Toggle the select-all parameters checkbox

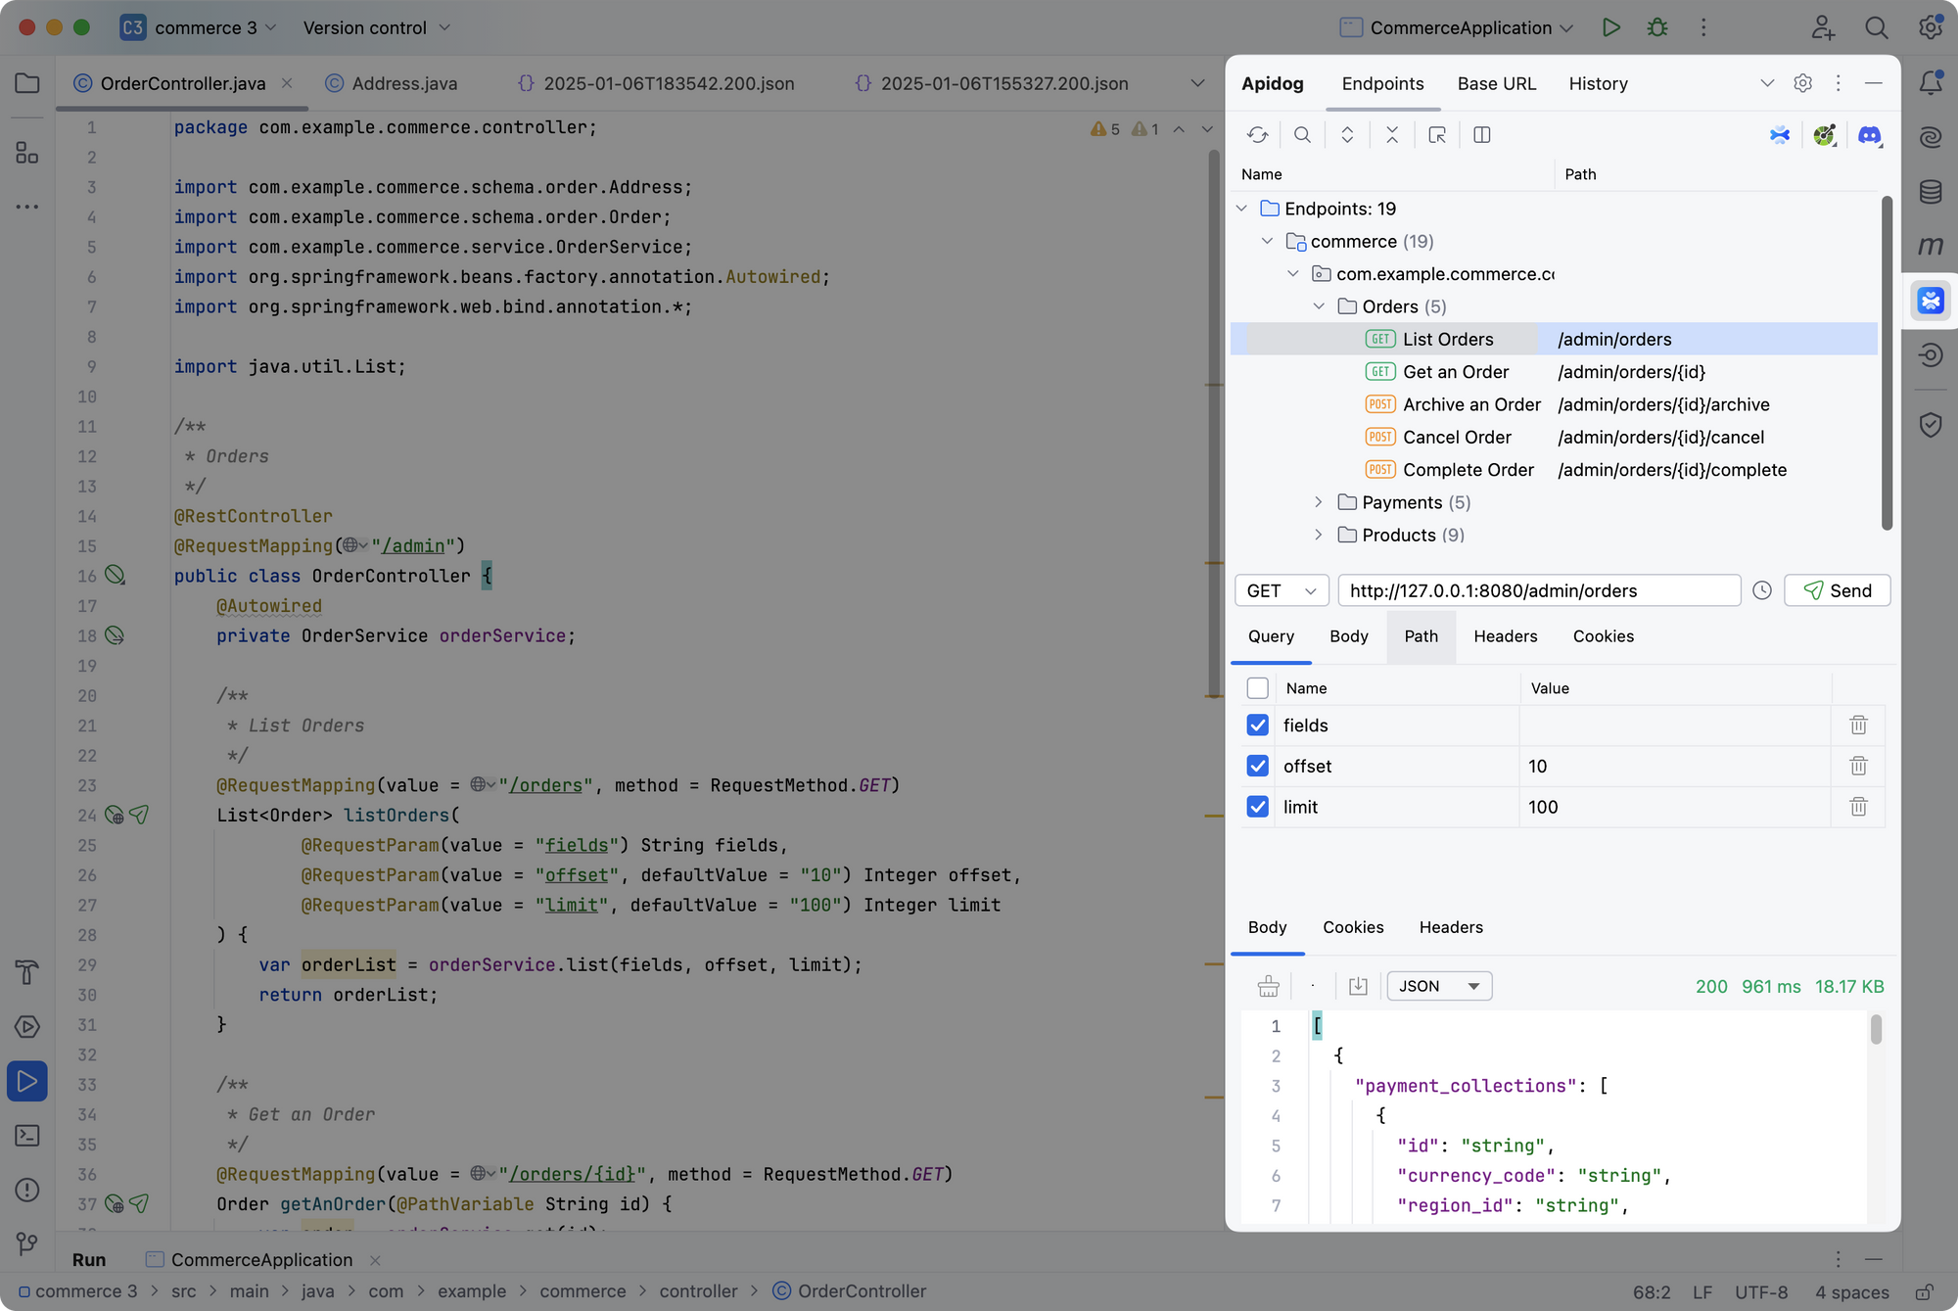[1258, 688]
